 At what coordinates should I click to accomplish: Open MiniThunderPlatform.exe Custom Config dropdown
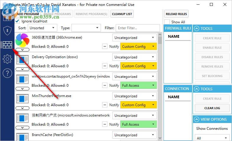138,105
